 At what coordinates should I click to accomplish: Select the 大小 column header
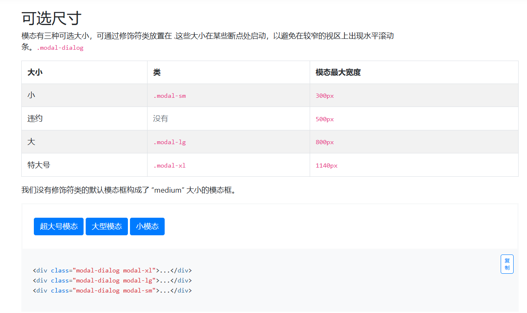35,72
